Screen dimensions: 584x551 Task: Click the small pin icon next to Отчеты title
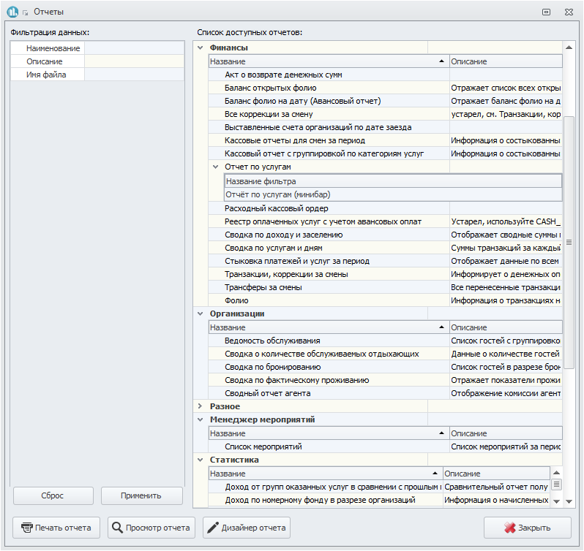click(x=25, y=12)
